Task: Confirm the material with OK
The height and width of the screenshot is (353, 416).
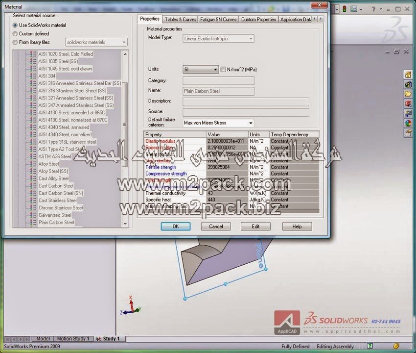Action: pyautogui.click(x=175, y=226)
